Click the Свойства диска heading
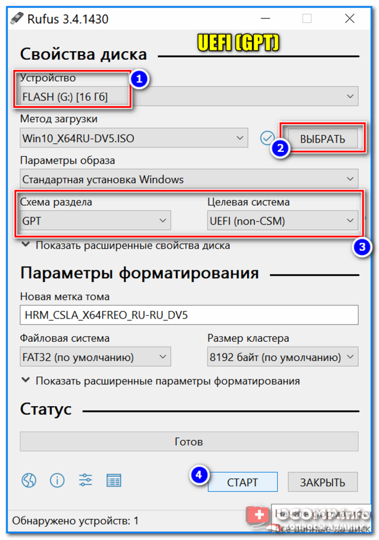This screenshot has height=540, width=379. [x=83, y=54]
